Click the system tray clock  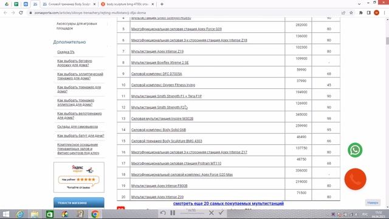pyautogui.click(x=379, y=214)
